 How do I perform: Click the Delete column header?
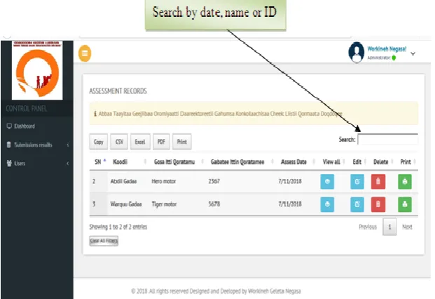[x=380, y=161]
